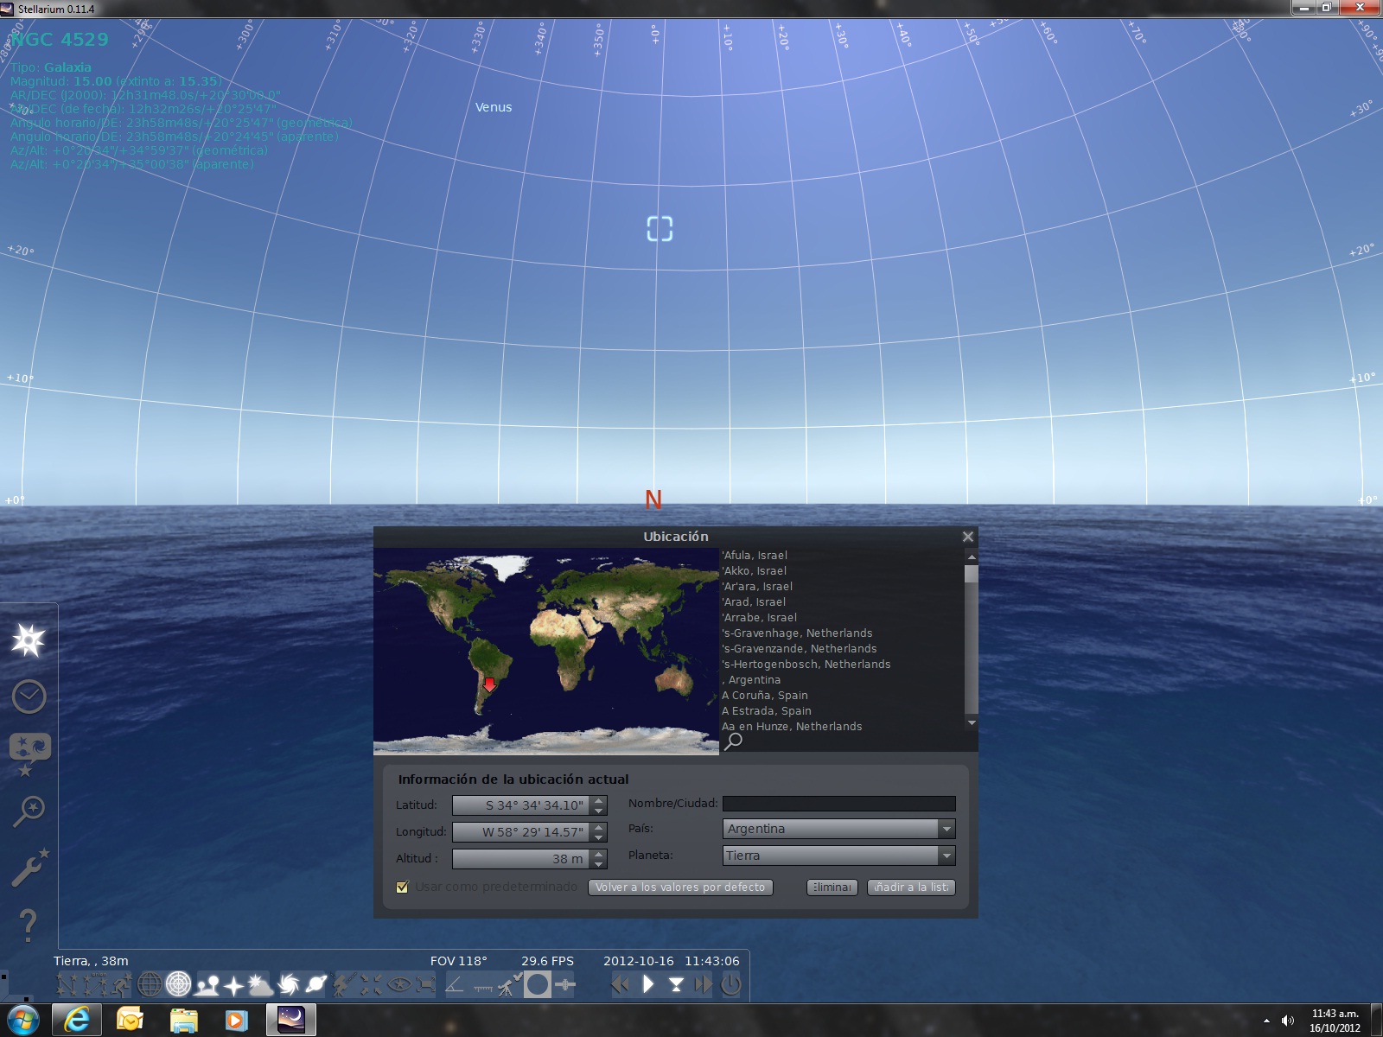
Task: Click Añadir a la lista button
Action: [911, 887]
